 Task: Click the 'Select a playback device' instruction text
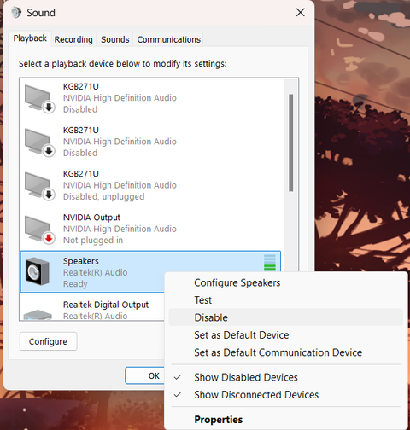(123, 63)
